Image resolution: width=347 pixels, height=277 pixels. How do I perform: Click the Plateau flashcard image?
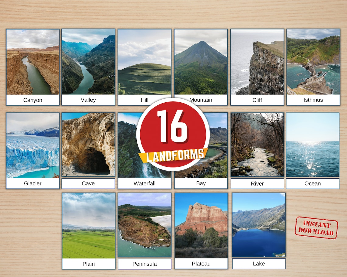click(x=201, y=226)
